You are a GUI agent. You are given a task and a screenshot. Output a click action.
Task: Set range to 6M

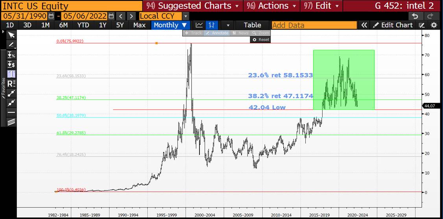coord(63,25)
